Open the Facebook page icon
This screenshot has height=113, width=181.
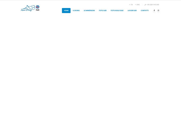coord(154,11)
